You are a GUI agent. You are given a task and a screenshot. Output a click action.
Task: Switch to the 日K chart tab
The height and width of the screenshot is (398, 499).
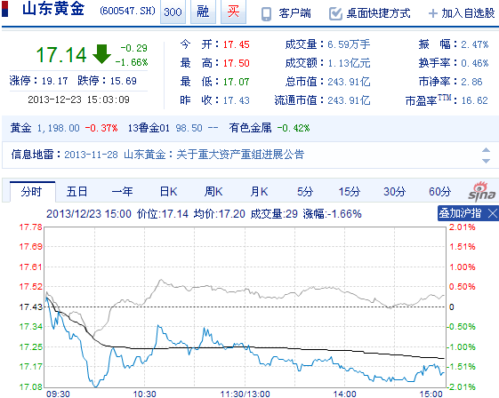(x=168, y=192)
